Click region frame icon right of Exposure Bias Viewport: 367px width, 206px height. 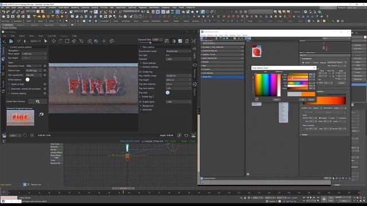[167, 41]
